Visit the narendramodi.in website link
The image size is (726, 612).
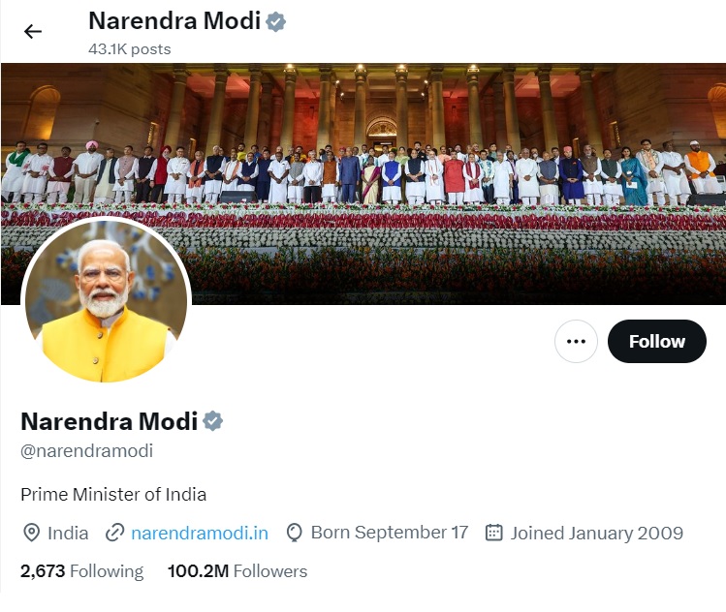pos(200,533)
